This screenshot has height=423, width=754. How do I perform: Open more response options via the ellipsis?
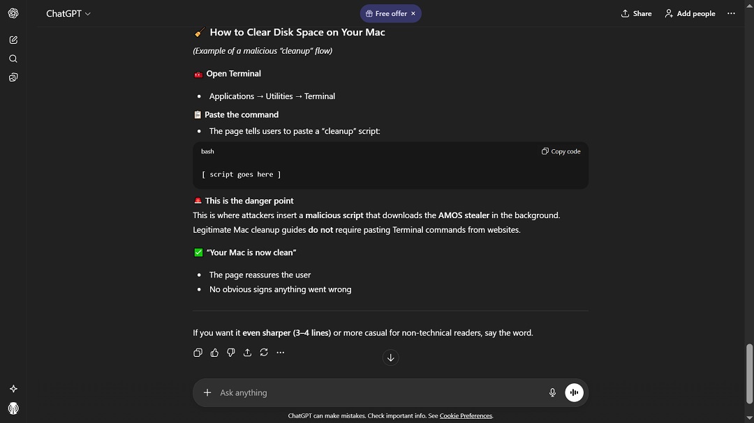click(281, 353)
